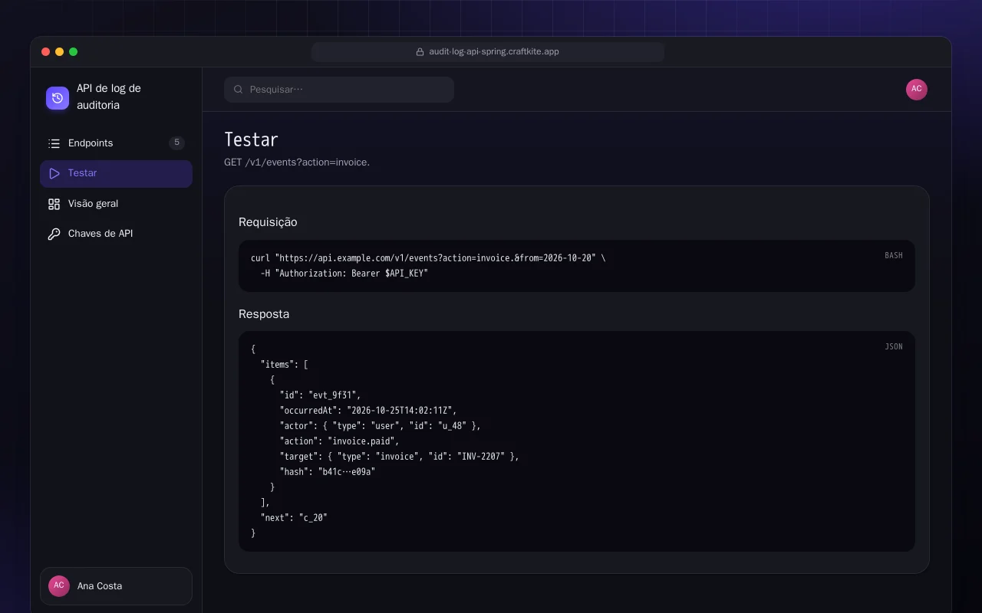Click the curl command line
The width and height of the screenshot is (982, 613).
tap(428, 258)
